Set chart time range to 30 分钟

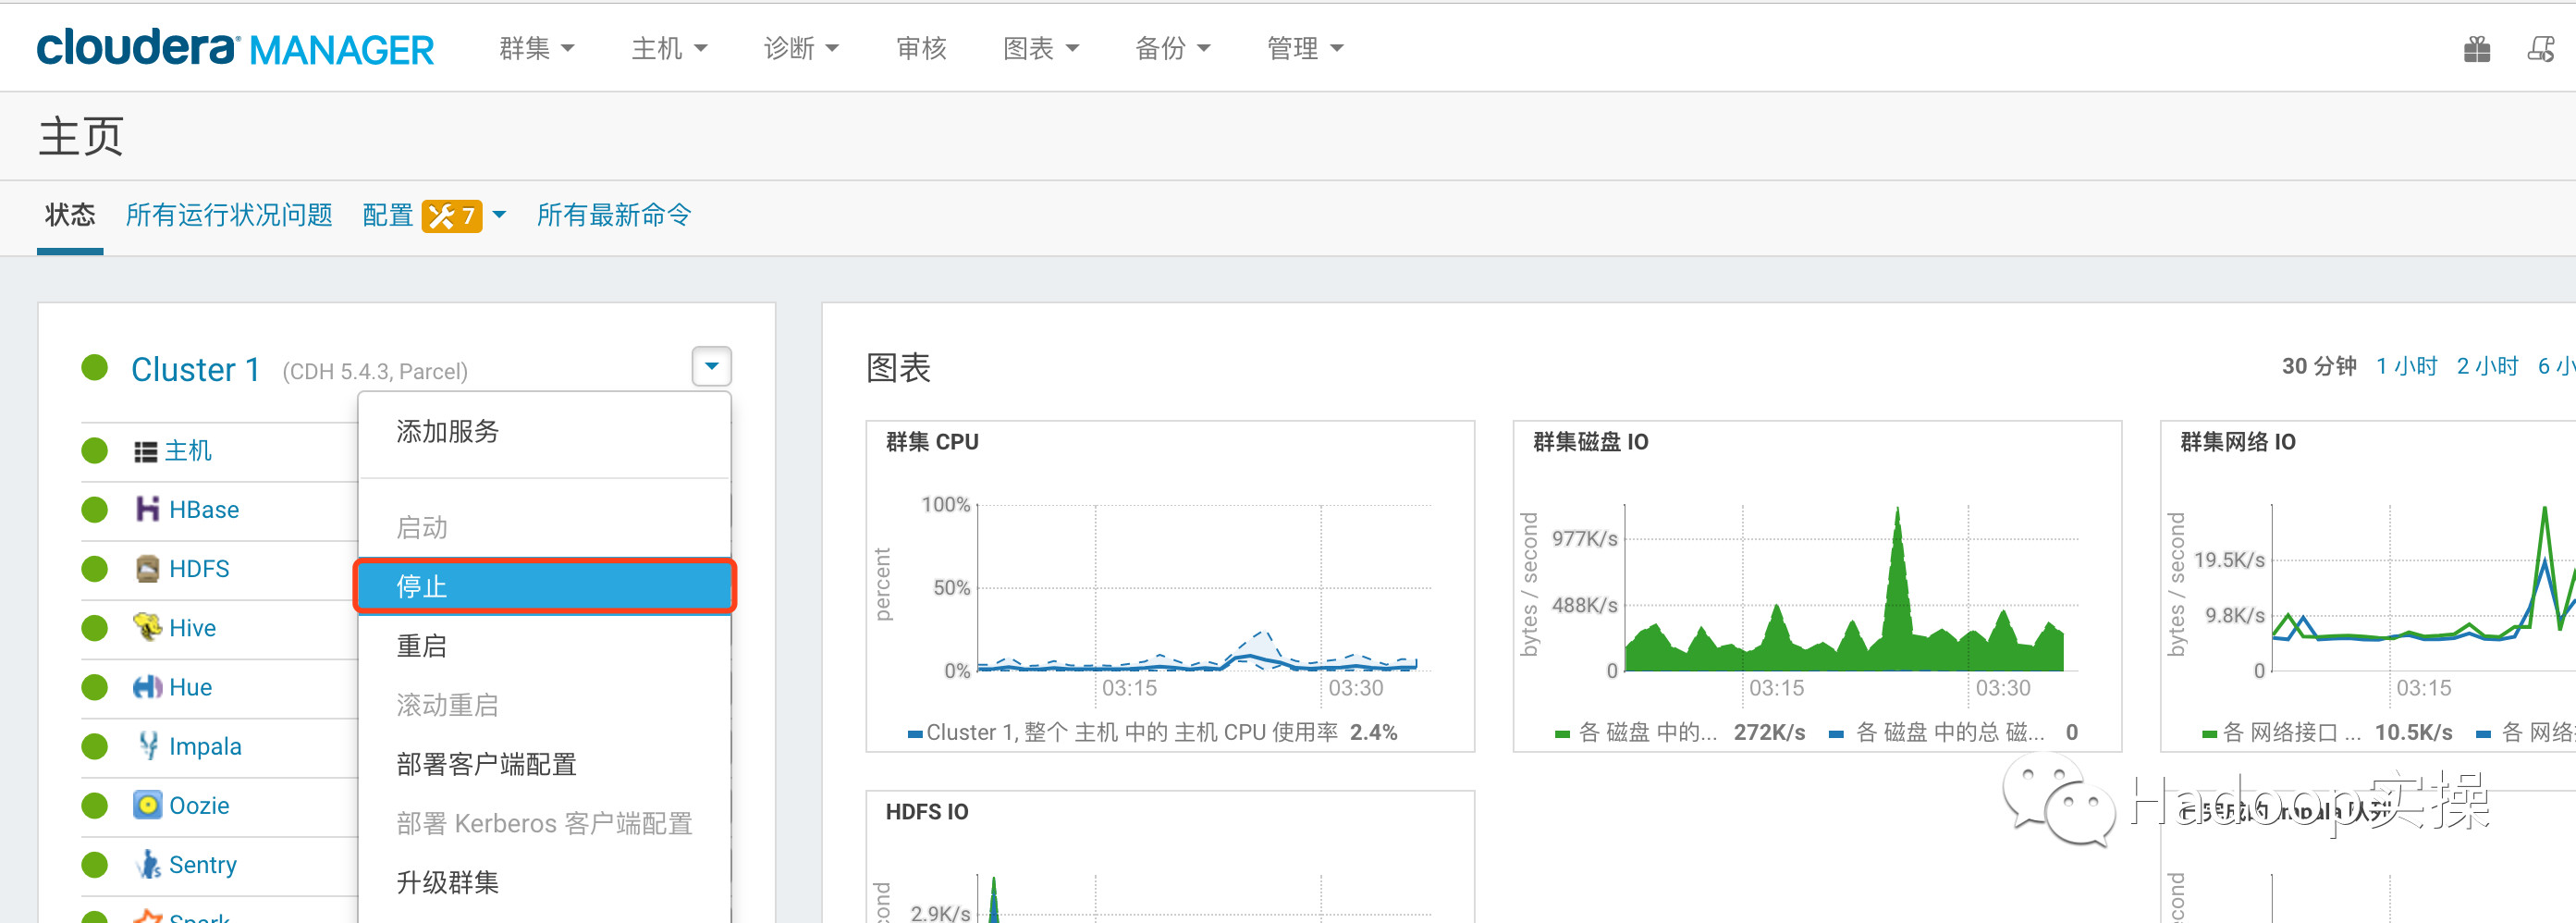tap(2319, 366)
